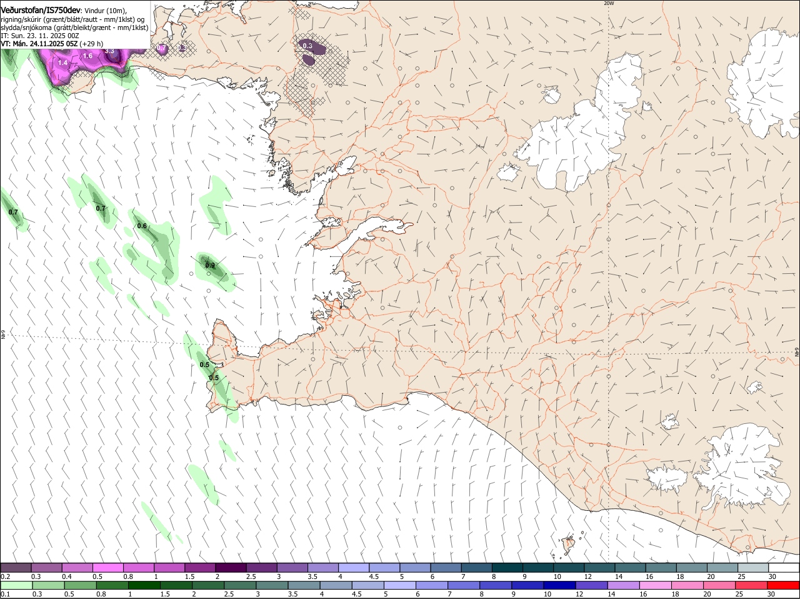Click the rain bar swatch labeled 25
Viewport: 800px width, 599px height.
click(752, 585)
